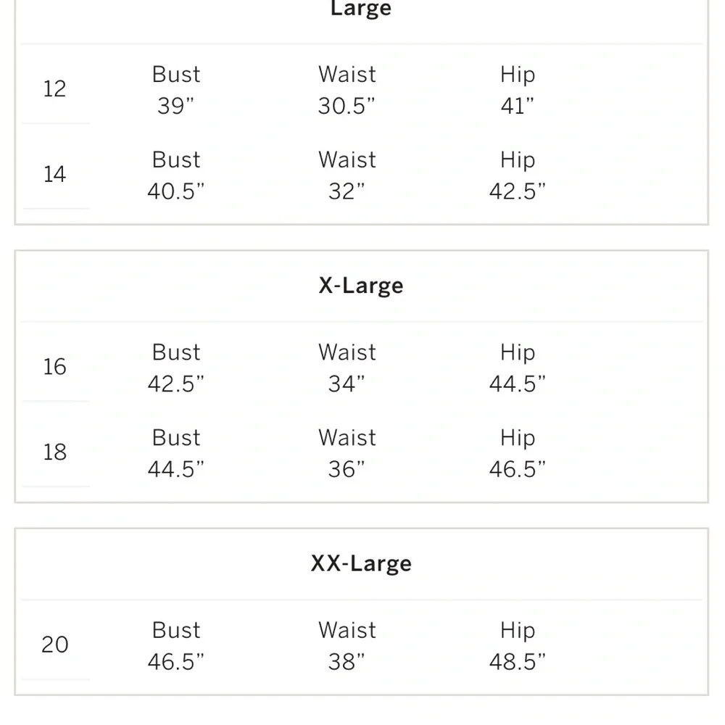The height and width of the screenshot is (725, 725).
Task: Click the 30.5" waist measurement
Action: tap(347, 106)
